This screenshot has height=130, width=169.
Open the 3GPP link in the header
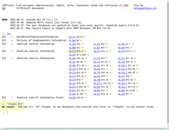(x=126, y=5)
